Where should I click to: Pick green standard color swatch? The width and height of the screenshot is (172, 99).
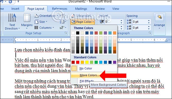(96, 62)
